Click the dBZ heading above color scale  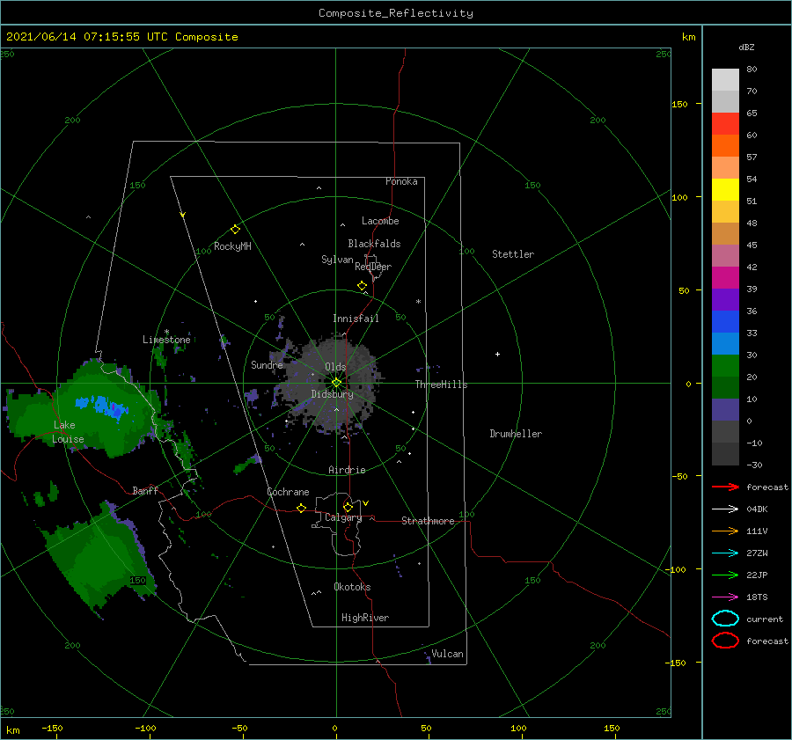click(746, 48)
